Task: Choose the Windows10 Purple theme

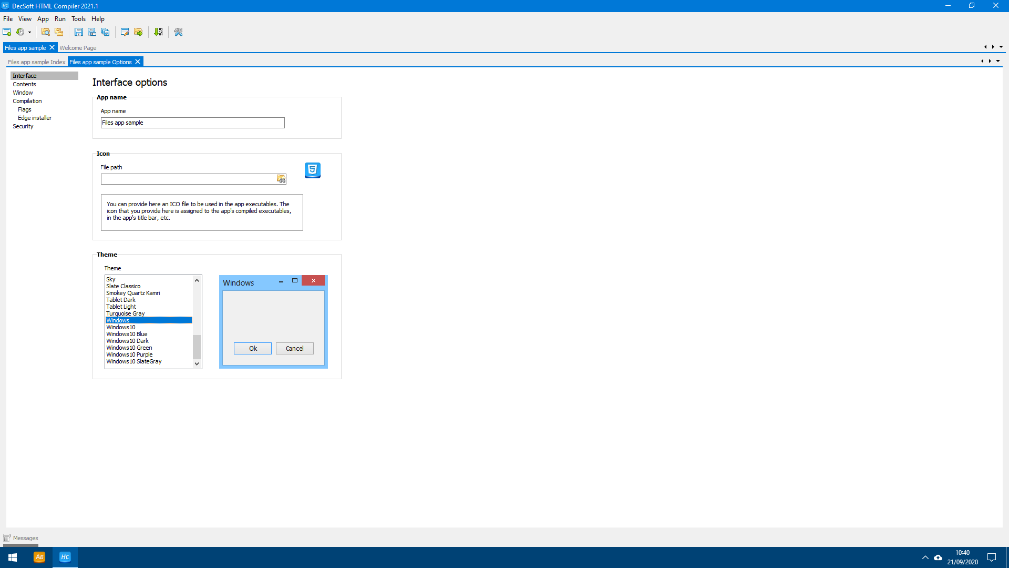Action: pyautogui.click(x=149, y=354)
